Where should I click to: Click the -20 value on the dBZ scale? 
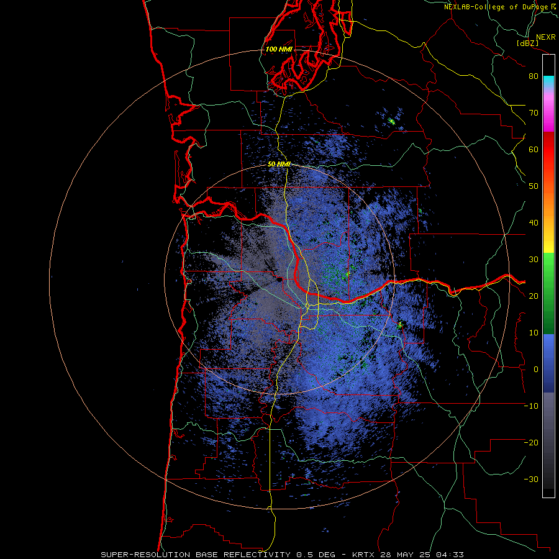pyautogui.click(x=531, y=443)
